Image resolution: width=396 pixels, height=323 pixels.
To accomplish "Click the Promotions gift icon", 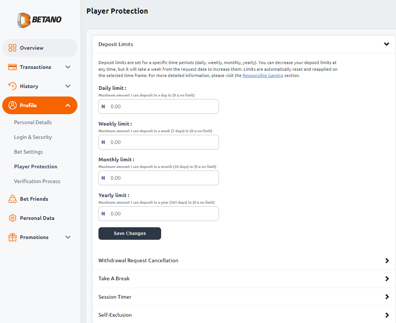I will click(x=13, y=237).
